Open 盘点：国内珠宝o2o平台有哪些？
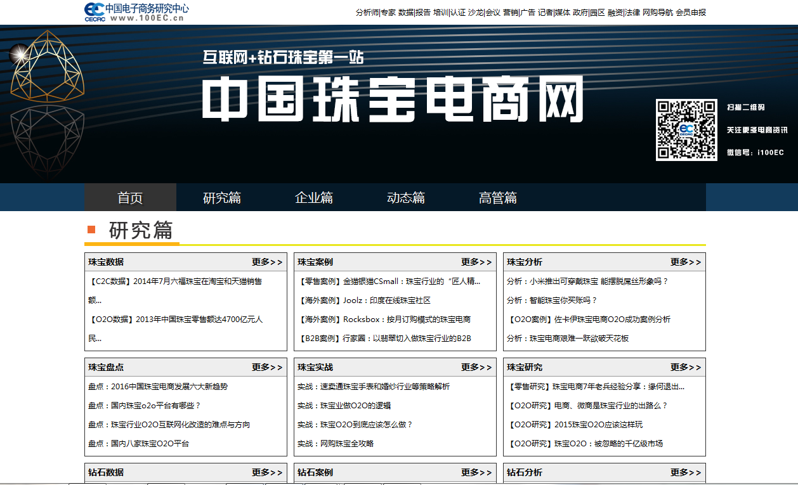798x485 pixels. tap(145, 405)
